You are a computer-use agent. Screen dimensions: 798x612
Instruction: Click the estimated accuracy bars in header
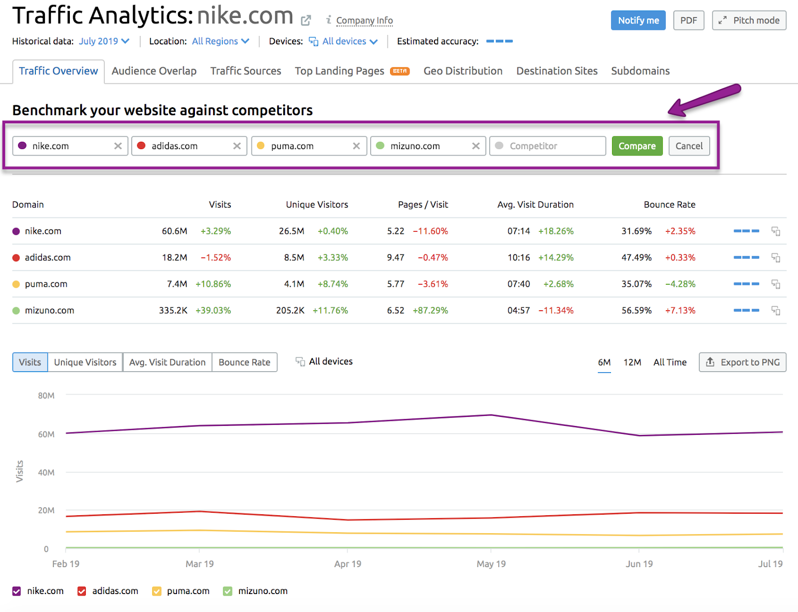tap(499, 41)
